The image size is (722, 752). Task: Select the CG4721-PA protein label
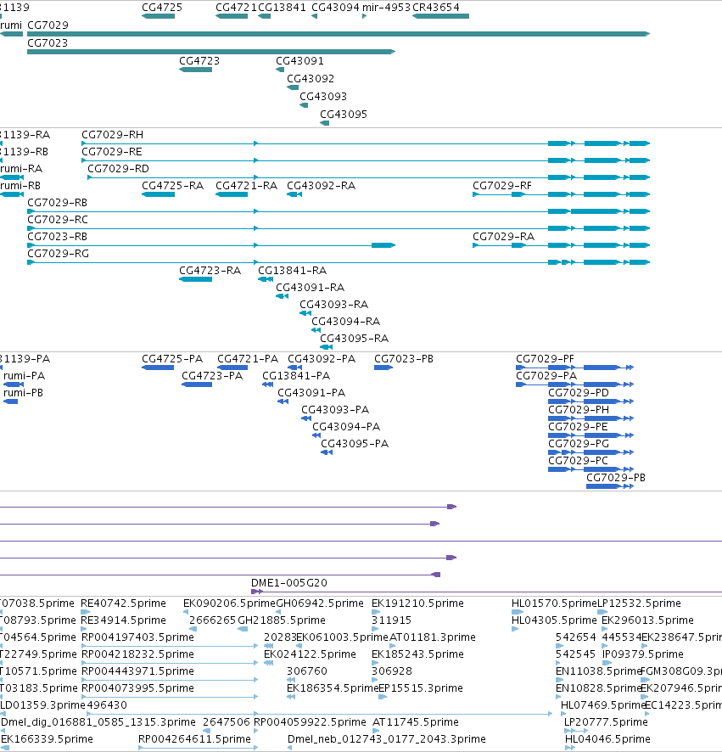pos(248,359)
